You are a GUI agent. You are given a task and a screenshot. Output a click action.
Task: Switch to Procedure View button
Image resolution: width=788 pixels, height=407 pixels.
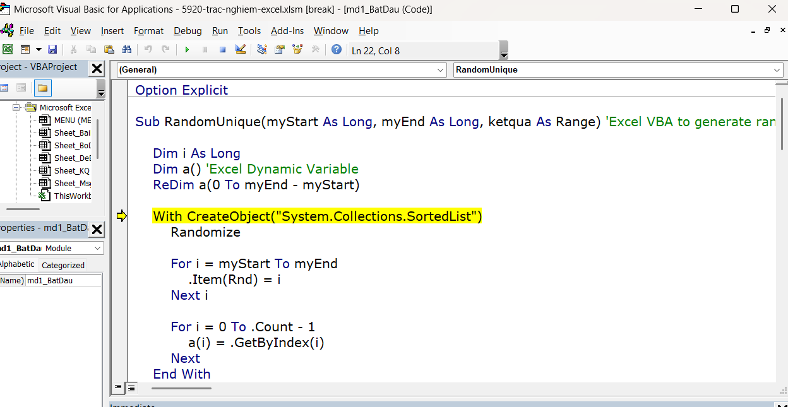point(118,387)
